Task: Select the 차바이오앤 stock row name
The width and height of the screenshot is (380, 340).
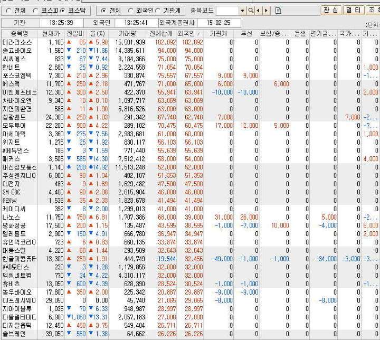Action: point(17,100)
